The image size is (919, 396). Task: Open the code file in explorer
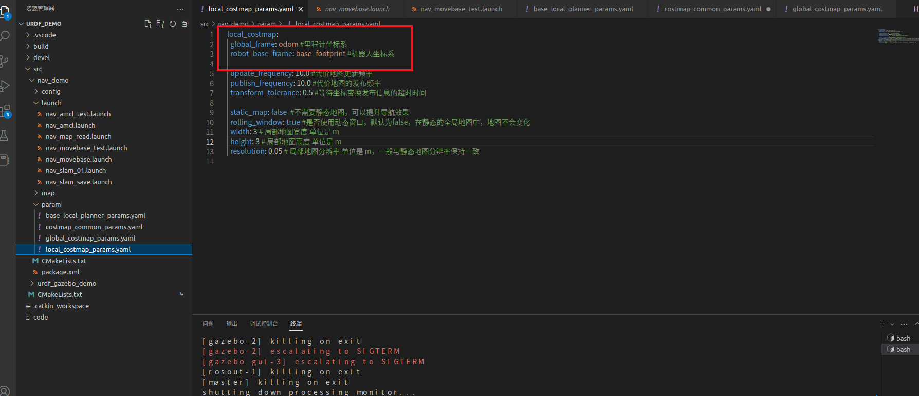[41, 317]
